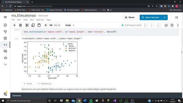This screenshot has height=103, width=183.
Task: Open the View menu
Action: point(25,20)
